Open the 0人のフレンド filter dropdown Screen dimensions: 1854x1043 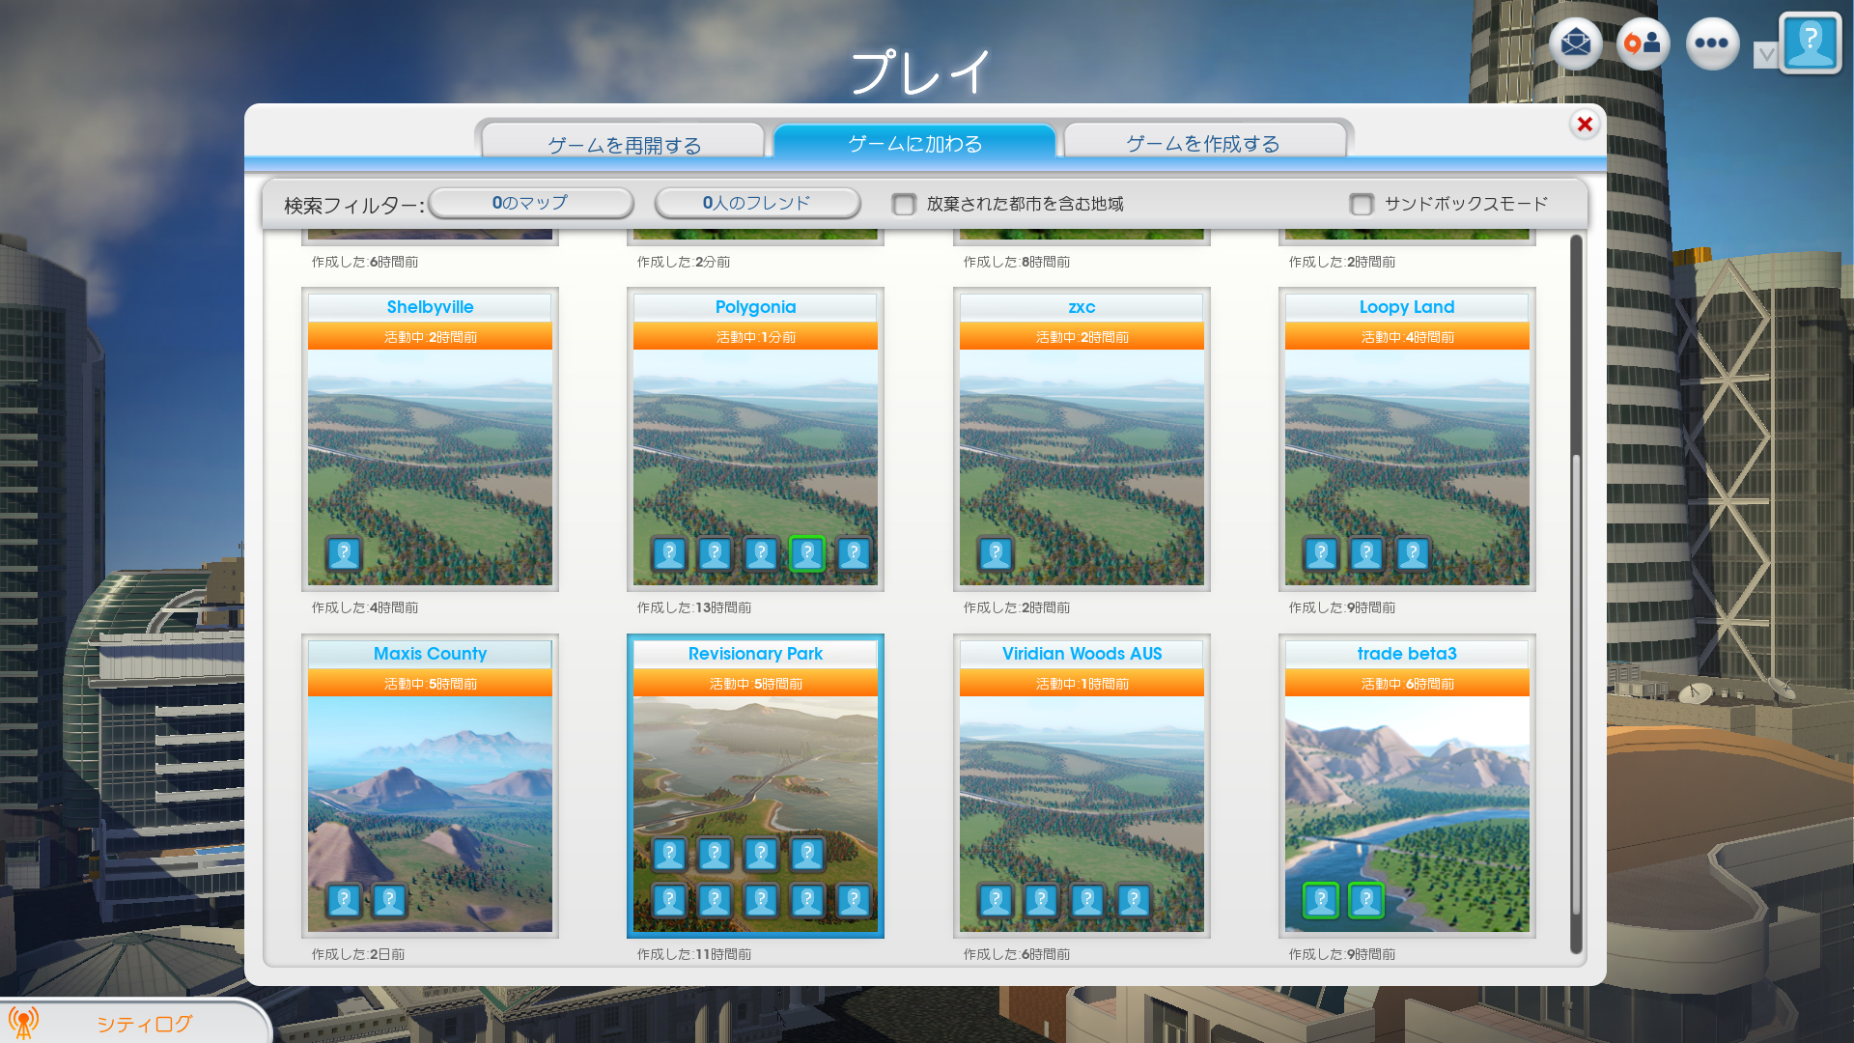(757, 203)
